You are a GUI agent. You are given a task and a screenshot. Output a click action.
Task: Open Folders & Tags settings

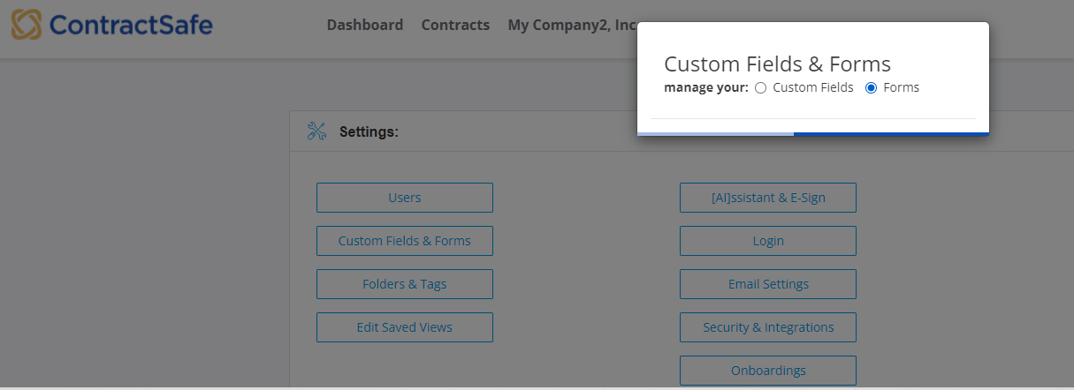[405, 284]
